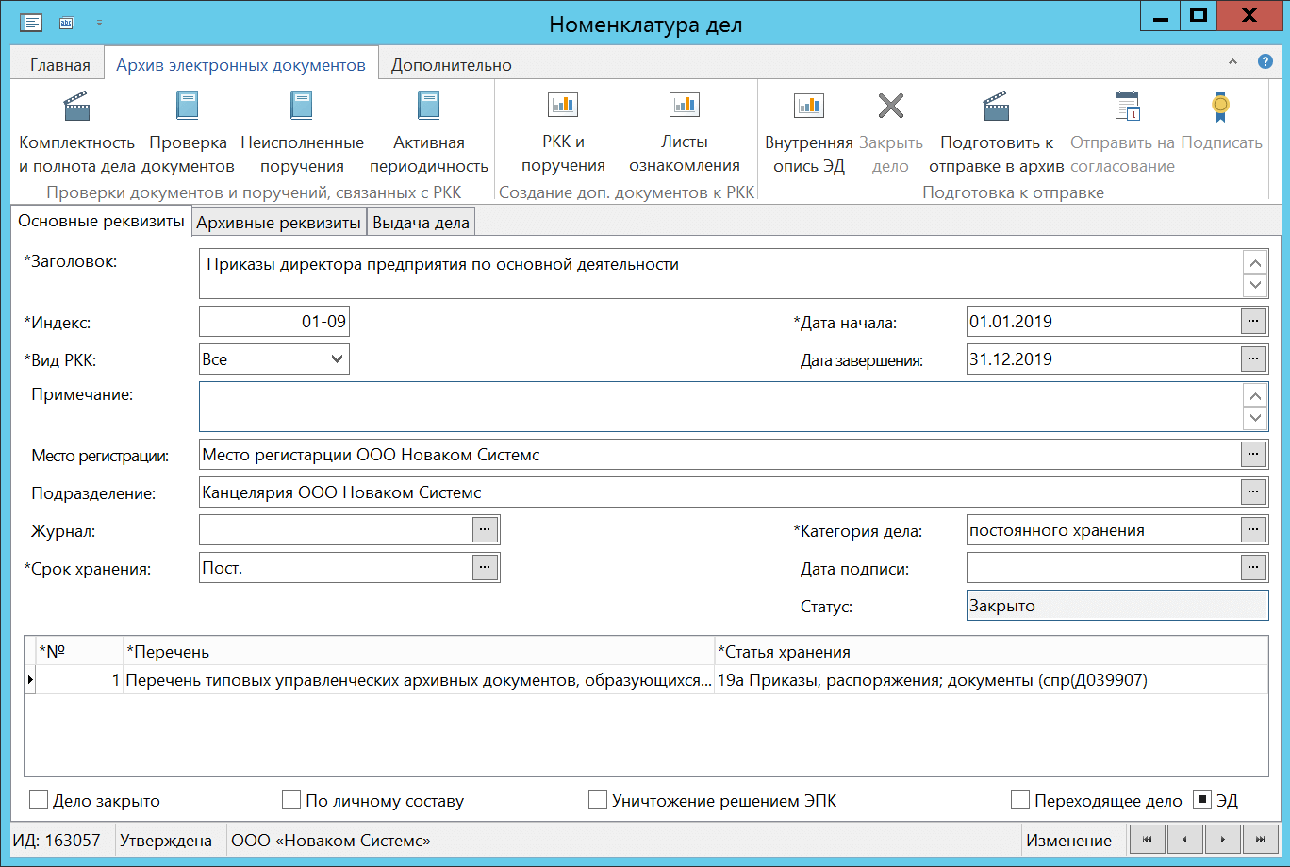Open selector for Место регистрации

(x=1253, y=455)
